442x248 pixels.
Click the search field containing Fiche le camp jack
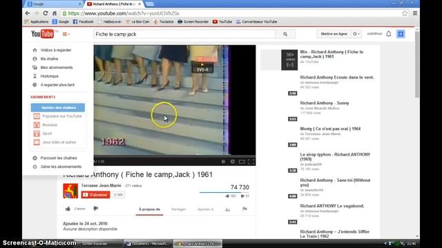click(x=184, y=34)
